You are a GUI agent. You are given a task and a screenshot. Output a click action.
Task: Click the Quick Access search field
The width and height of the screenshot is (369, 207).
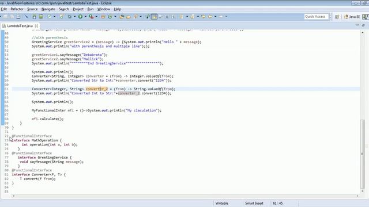pyautogui.click(x=316, y=17)
